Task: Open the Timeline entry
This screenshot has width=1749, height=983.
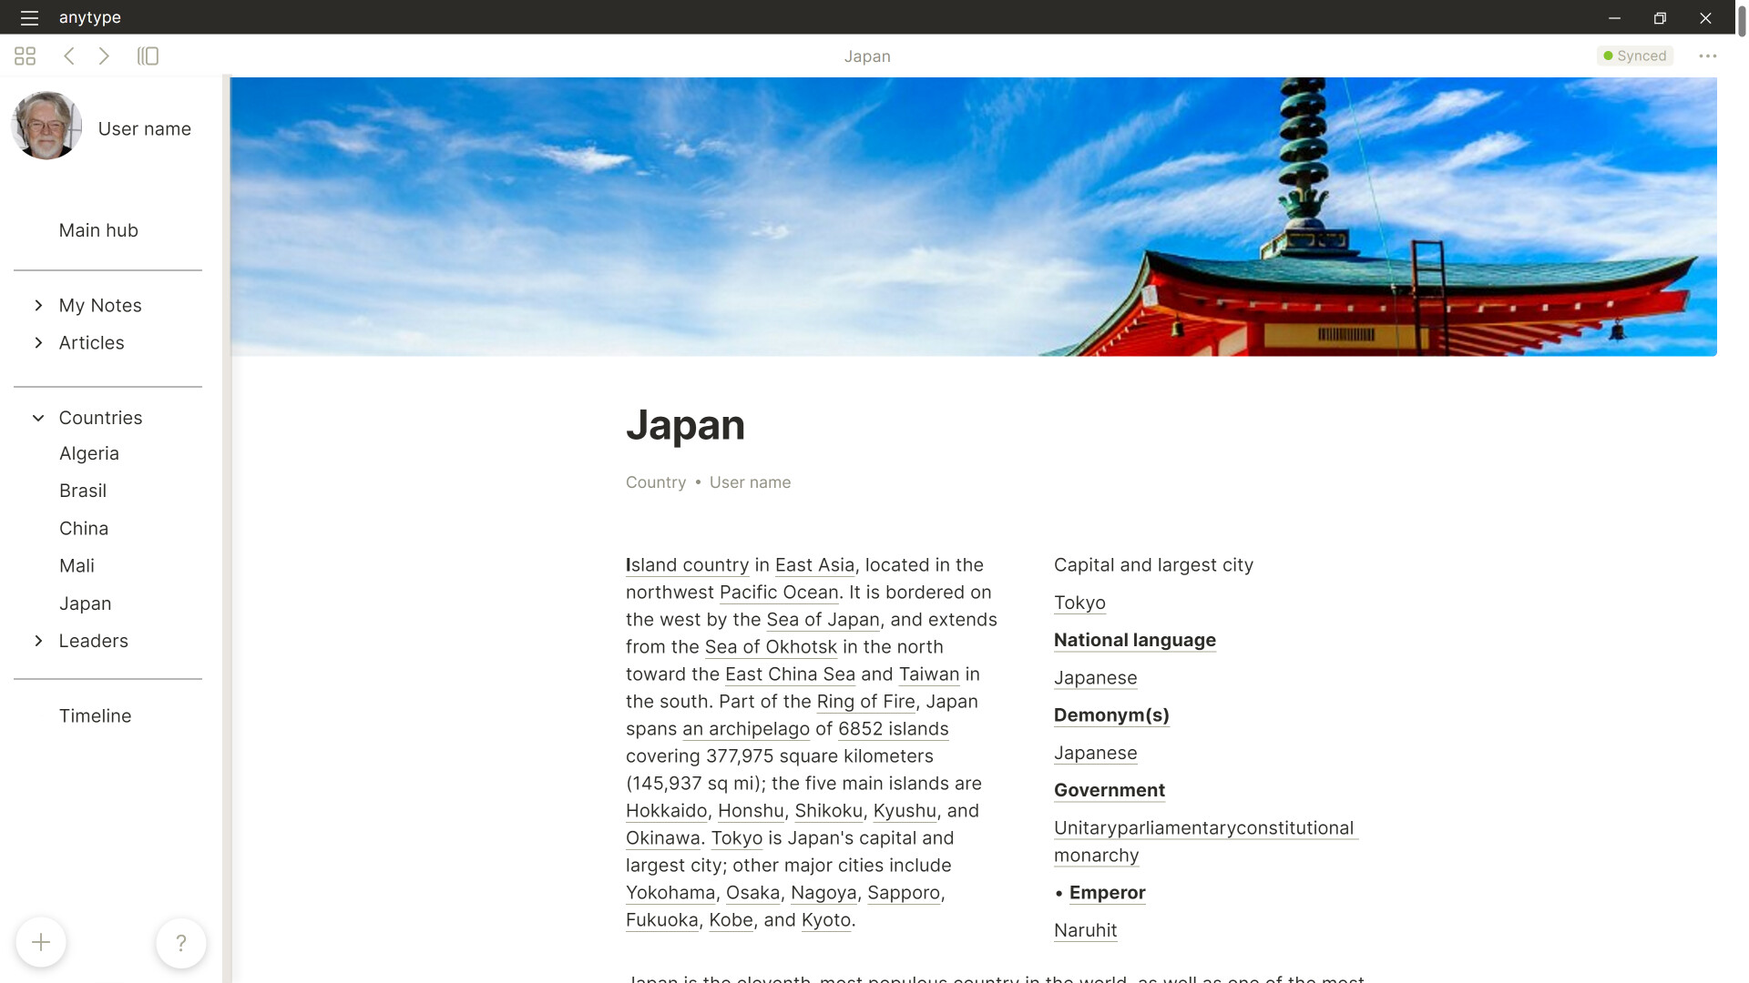Action: (x=95, y=716)
